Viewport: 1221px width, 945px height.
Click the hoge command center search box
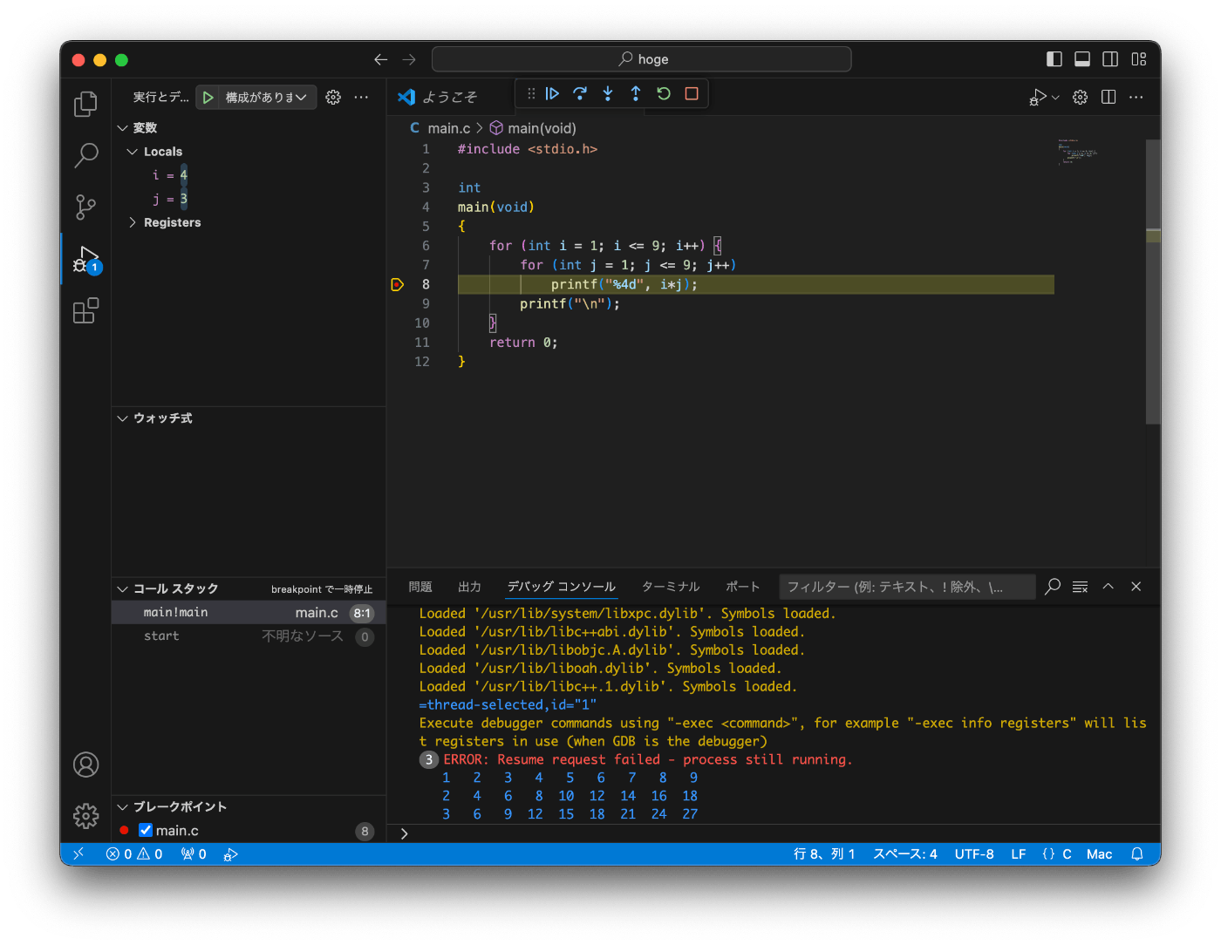(x=642, y=59)
